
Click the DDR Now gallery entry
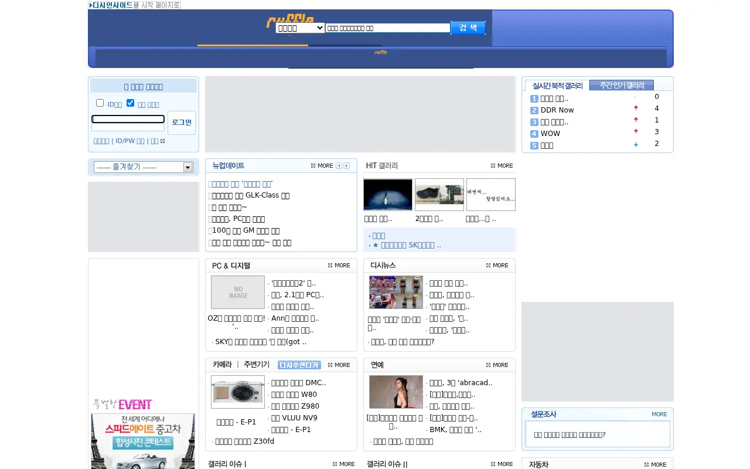coord(557,110)
